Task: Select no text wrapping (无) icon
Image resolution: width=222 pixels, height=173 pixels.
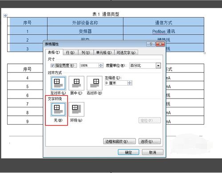Action: [58, 110]
